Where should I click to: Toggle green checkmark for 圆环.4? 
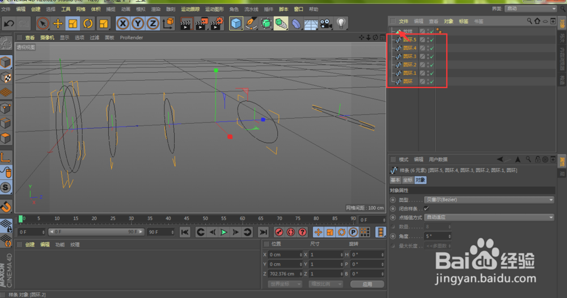click(x=431, y=48)
